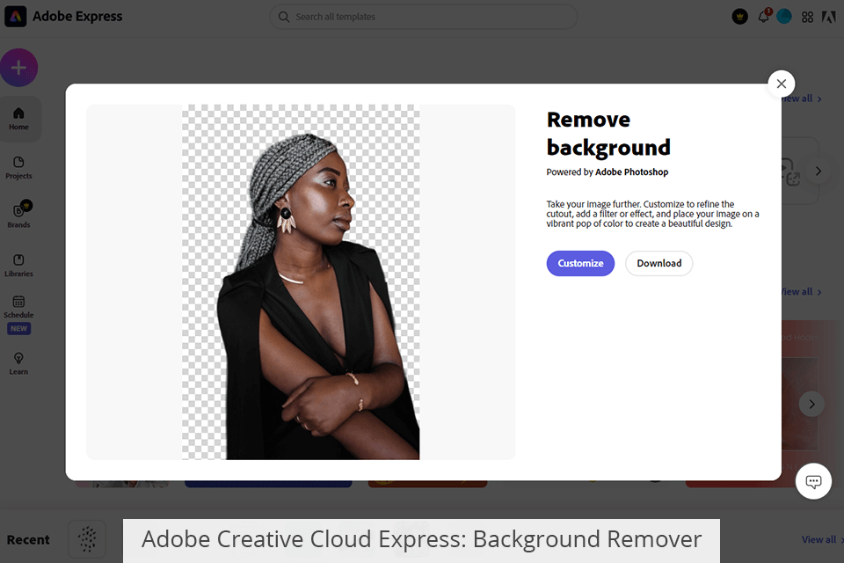Open Projects in the sidebar

[x=18, y=168]
